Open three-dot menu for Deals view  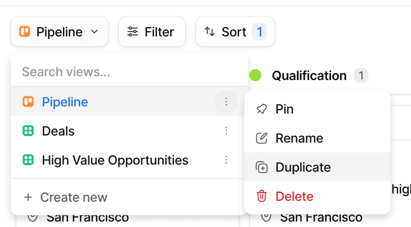pos(226,131)
